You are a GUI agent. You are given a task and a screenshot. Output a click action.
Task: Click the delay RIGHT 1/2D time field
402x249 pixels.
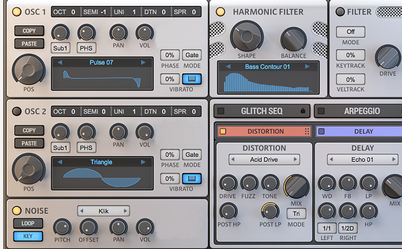pyautogui.click(x=348, y=228)
